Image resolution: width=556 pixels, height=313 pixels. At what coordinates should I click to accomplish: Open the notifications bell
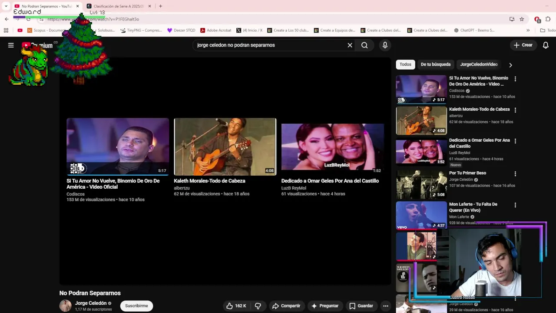pos(546,45)
